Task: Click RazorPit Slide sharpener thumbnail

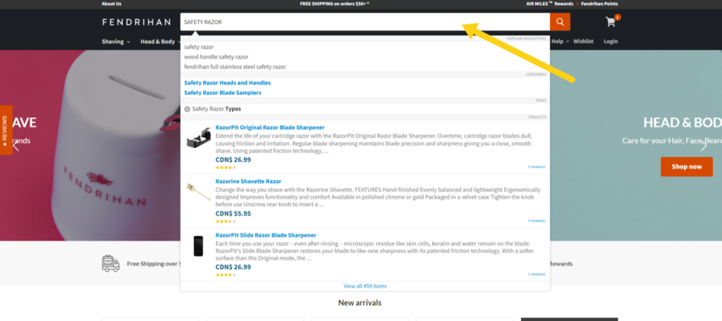Action: tap(198, 246)
